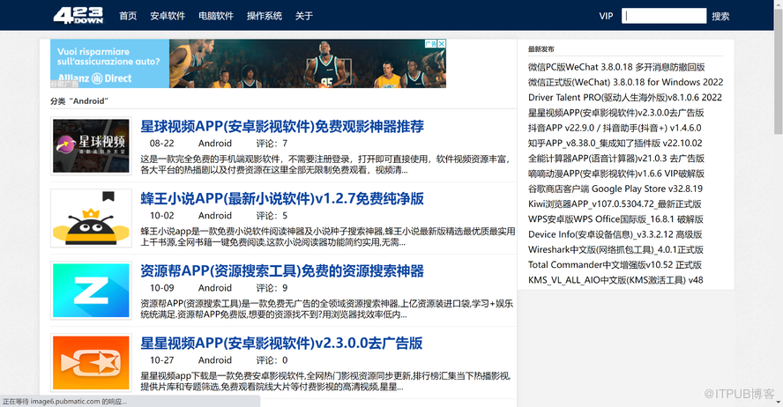Image resolution: width=783 pixels, height=407 pixels.
Task: Open 评论: 9 comments of 资源帮 post
Action: point(272,288)
